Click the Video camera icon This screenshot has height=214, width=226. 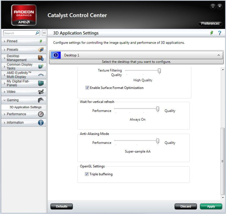click(41, 92)
